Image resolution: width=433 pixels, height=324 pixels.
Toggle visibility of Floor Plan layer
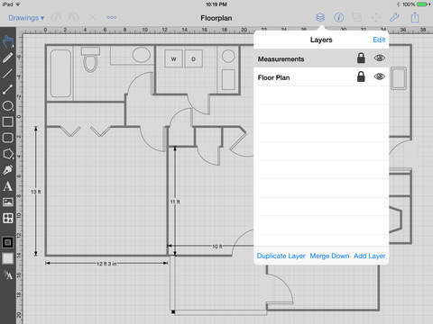380,76
